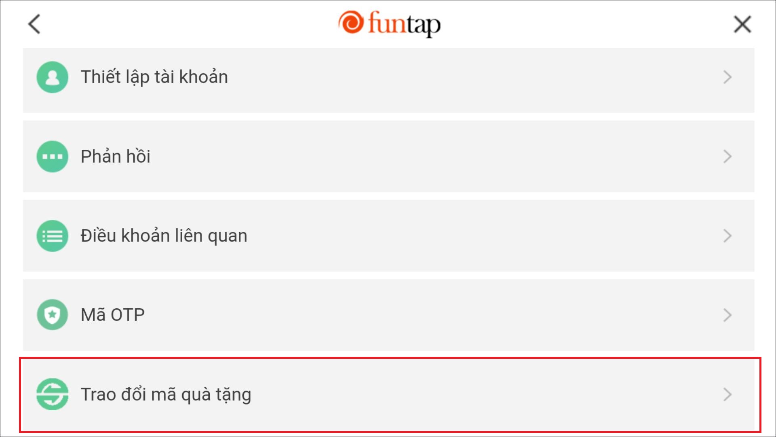This screenshot has width=776, height=437.
Task: Open Mã OTP security settings
Action: click(388, 314)
